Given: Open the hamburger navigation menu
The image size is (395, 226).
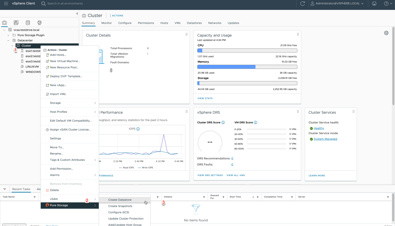Looking at the screenshot, I should [6, 4].
